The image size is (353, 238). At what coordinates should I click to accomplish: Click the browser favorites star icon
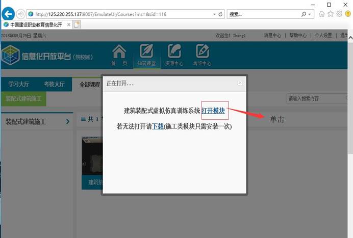click(331, 14)
